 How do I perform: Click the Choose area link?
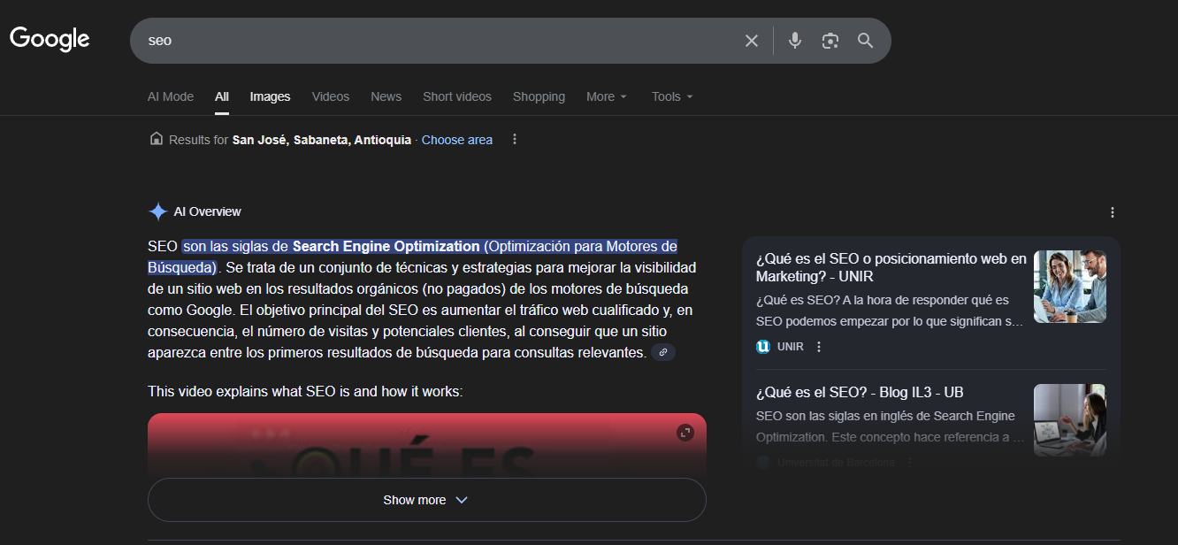[456, 140]
